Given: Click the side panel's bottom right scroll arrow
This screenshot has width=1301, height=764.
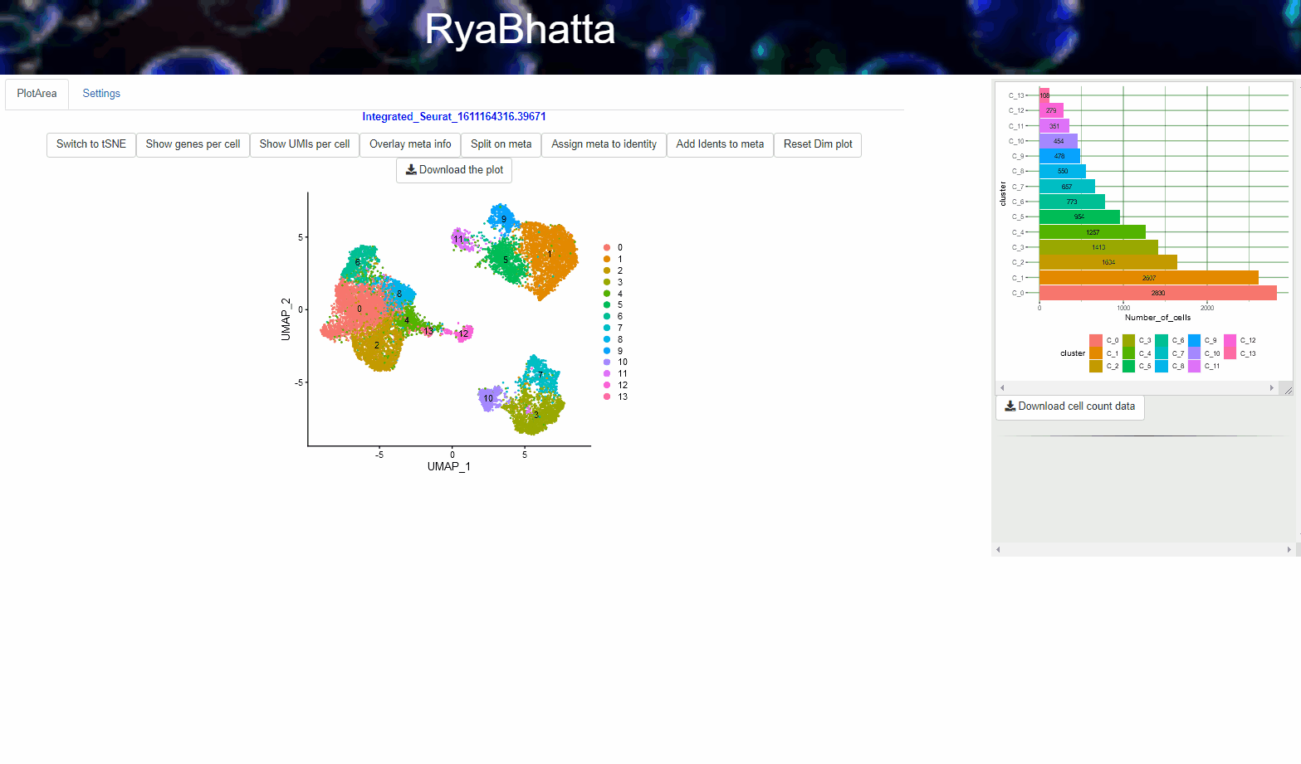Looking at the screenshot, I should (1289, 549).
